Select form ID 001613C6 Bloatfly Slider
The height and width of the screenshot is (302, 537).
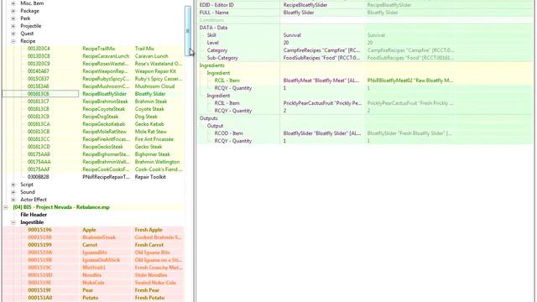point(93,94)
